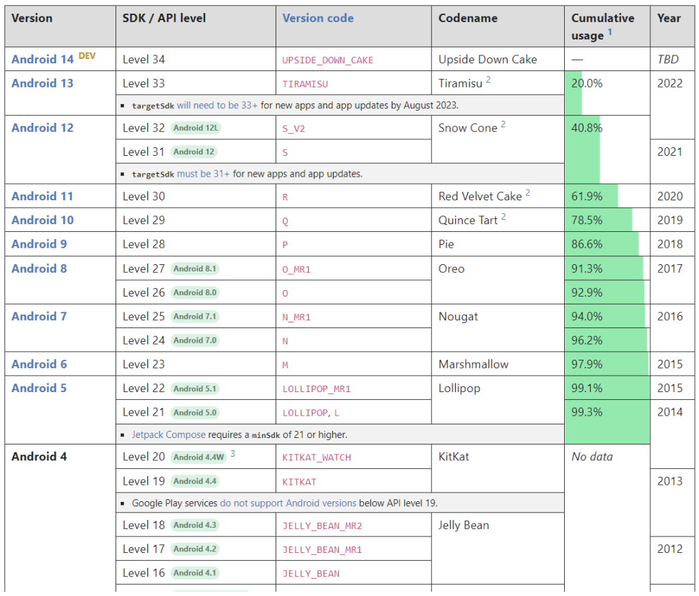Click the Android 12L badge
699x596 pixels.
coord(196,128)
